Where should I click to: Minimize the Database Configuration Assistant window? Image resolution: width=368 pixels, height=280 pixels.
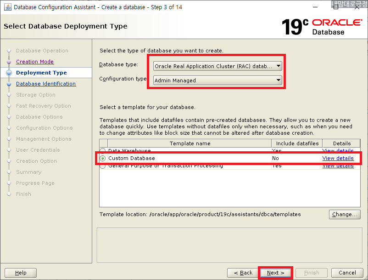(x=315, y=7)
